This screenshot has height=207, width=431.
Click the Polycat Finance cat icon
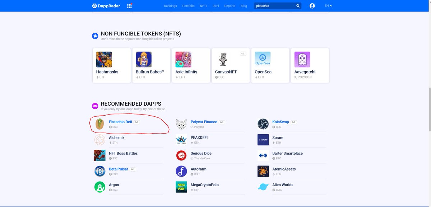coord(181,124)
